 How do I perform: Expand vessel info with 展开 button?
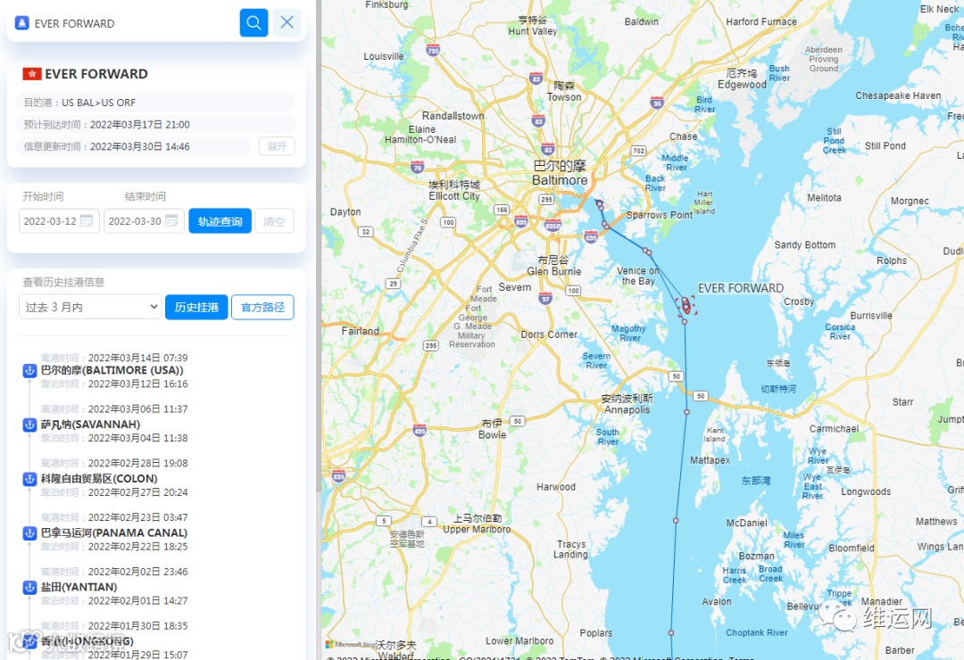pyautogui.click(x=277, y=146)
